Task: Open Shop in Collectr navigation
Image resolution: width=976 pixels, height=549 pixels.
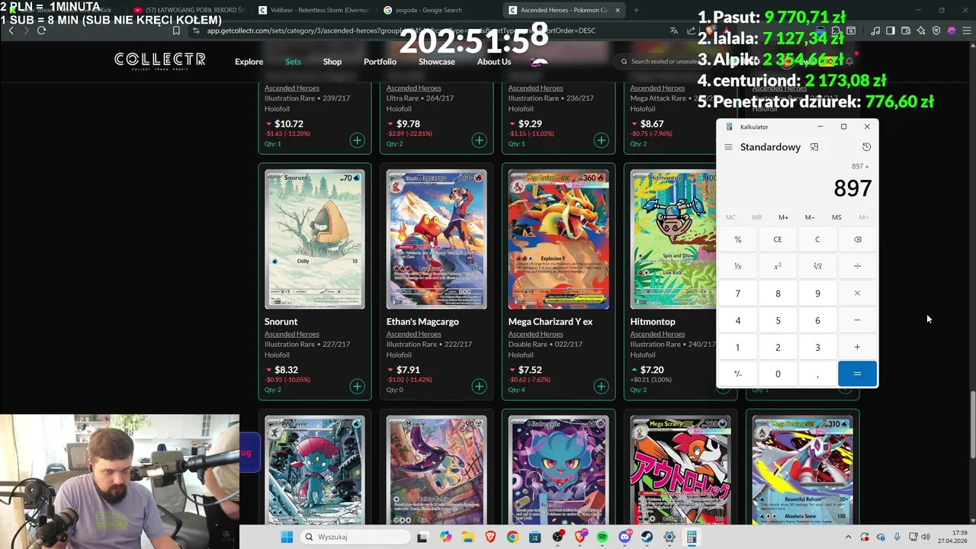Action: click(332, 62)
